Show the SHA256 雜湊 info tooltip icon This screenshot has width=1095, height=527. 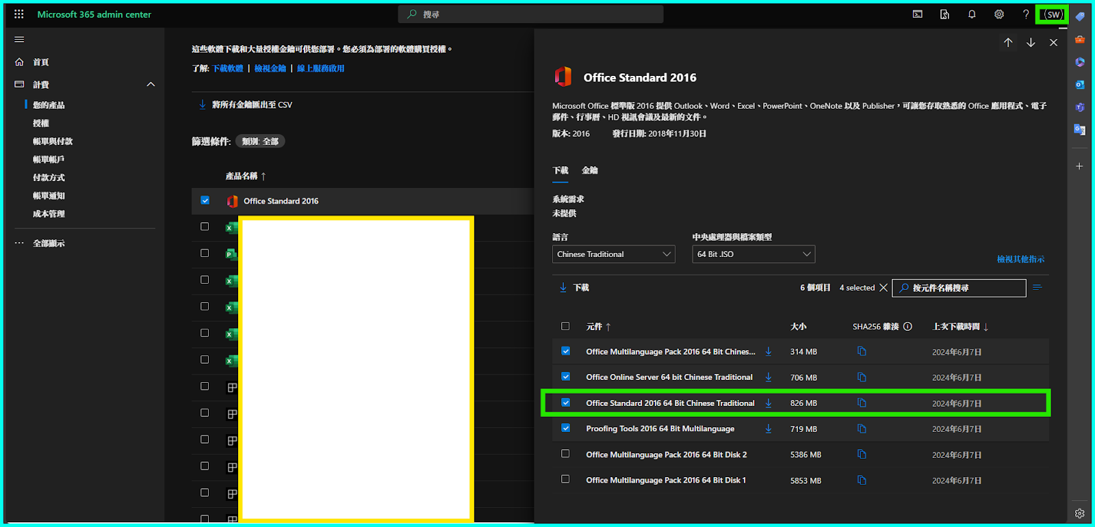907,327
